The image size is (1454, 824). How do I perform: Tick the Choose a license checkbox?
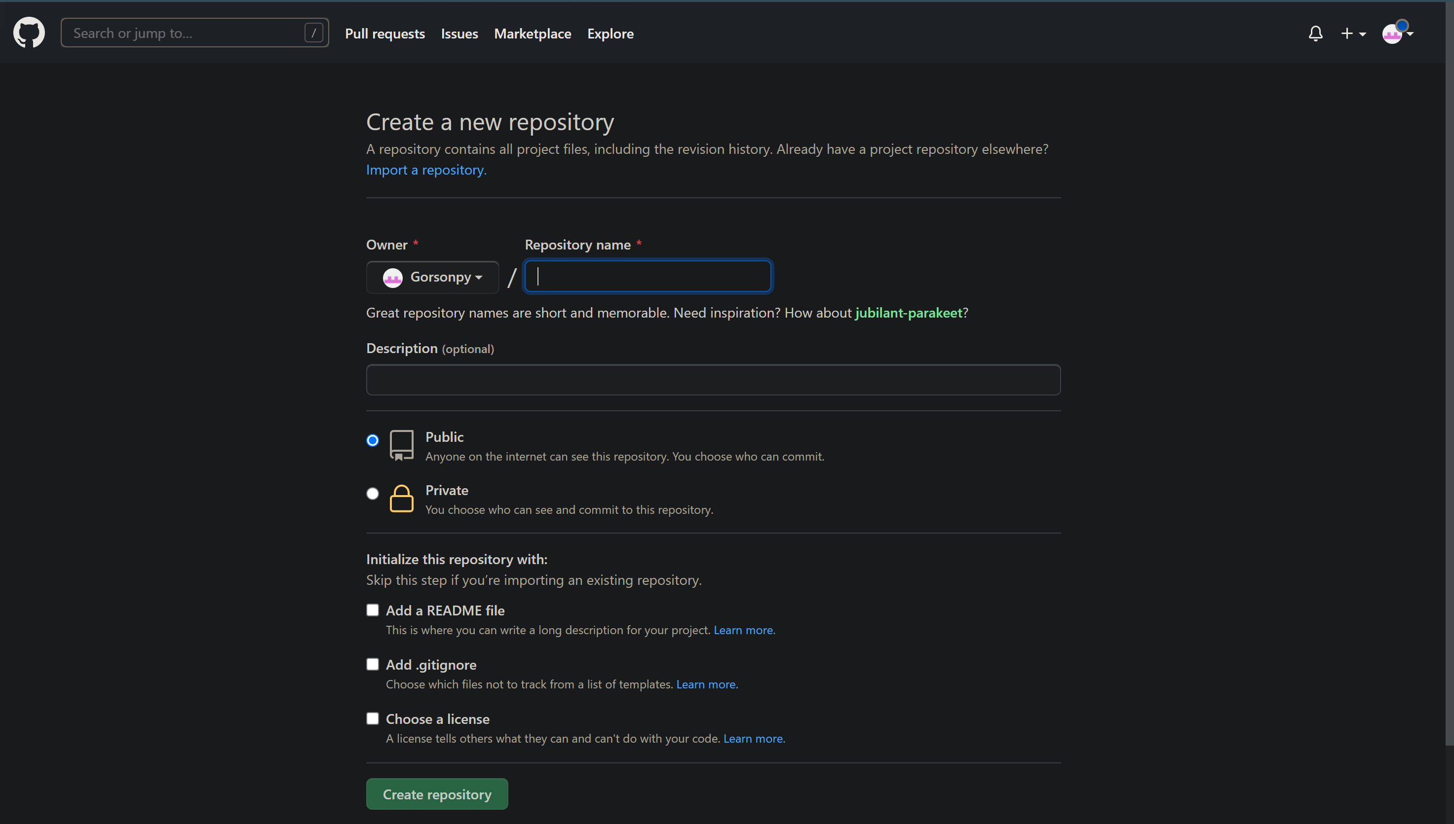tap(372, 719)
